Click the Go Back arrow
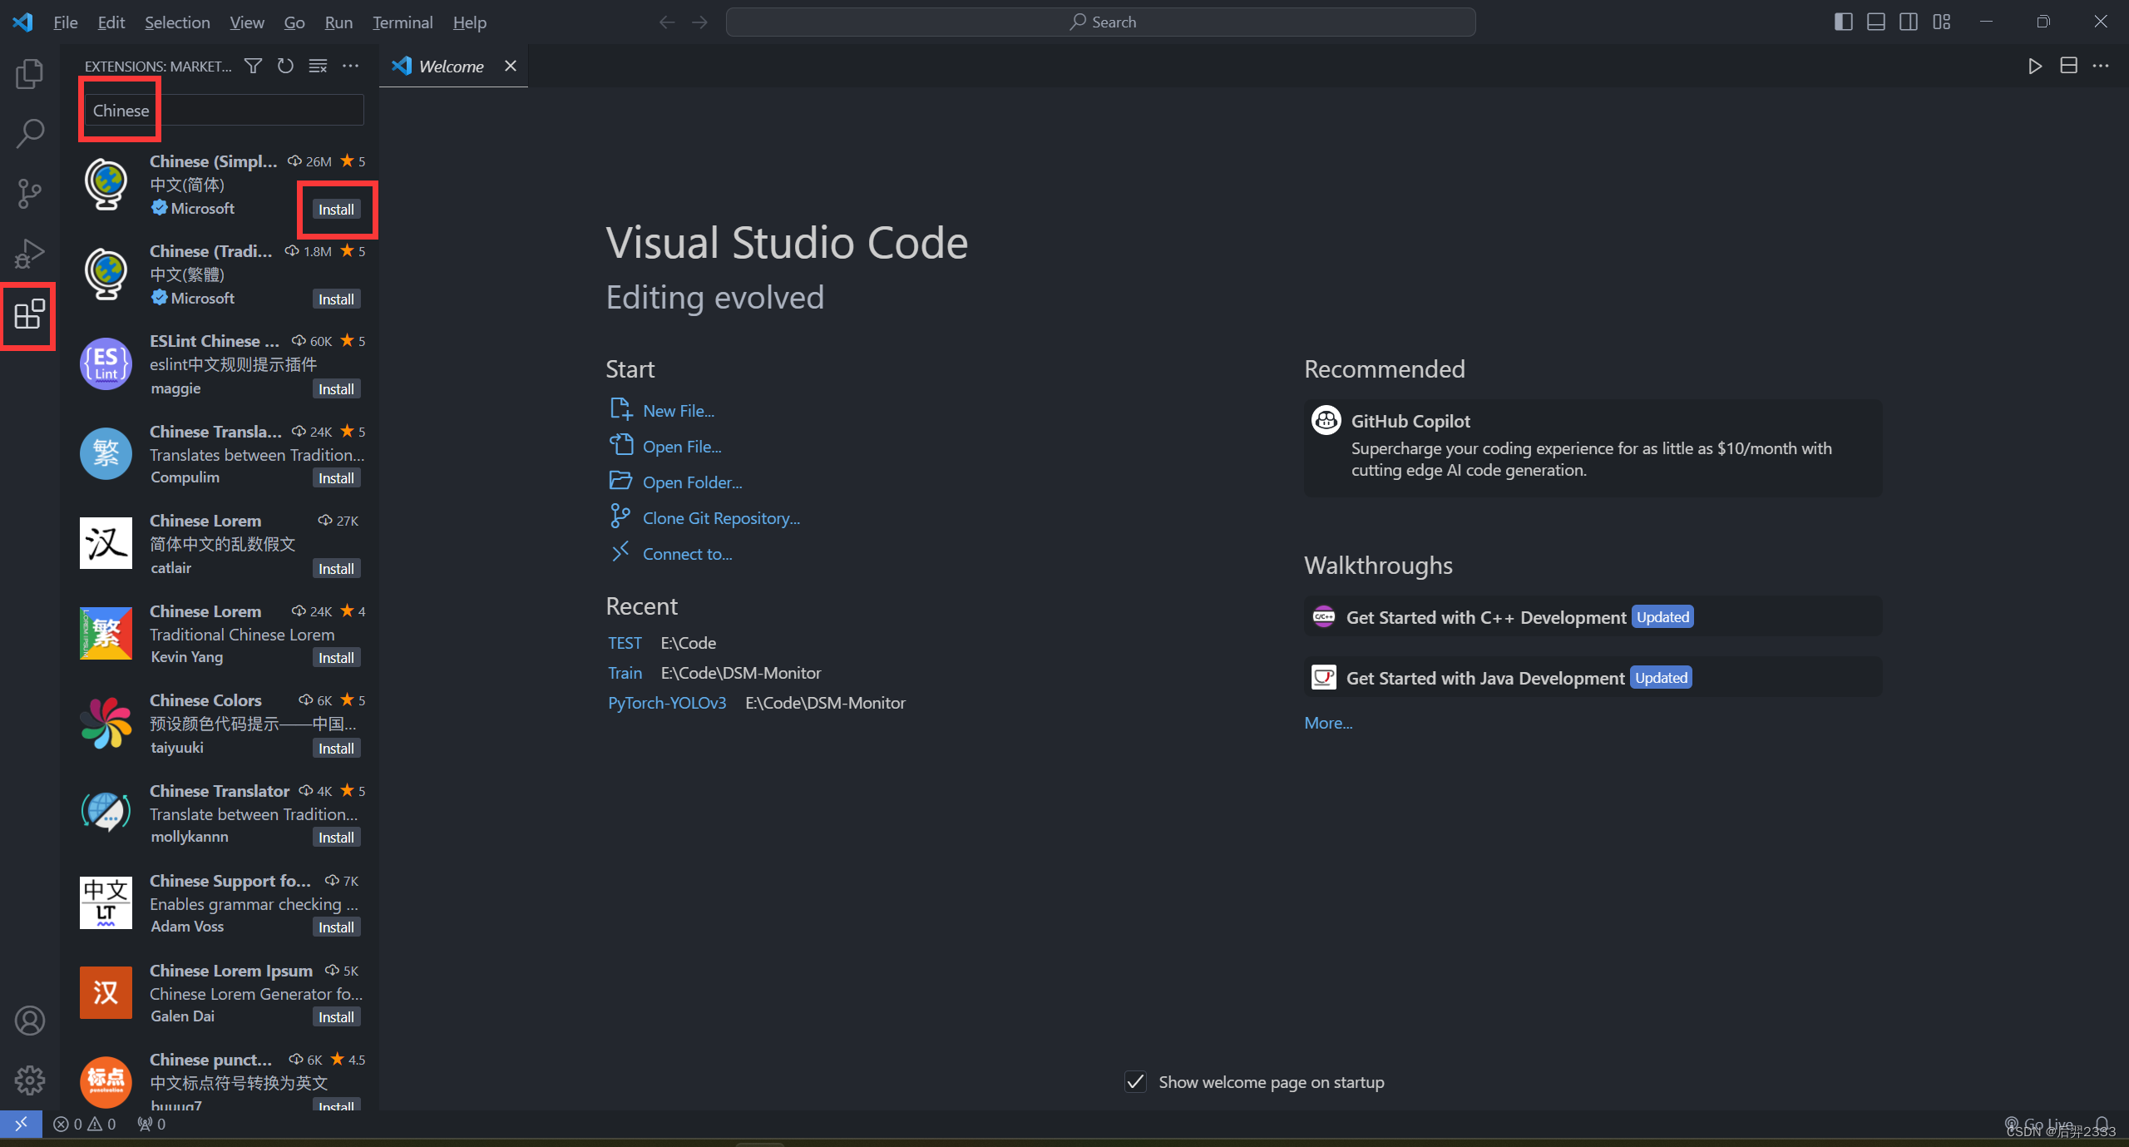The height and width of the screenshot is (1147, 2129). pos(667,22)
